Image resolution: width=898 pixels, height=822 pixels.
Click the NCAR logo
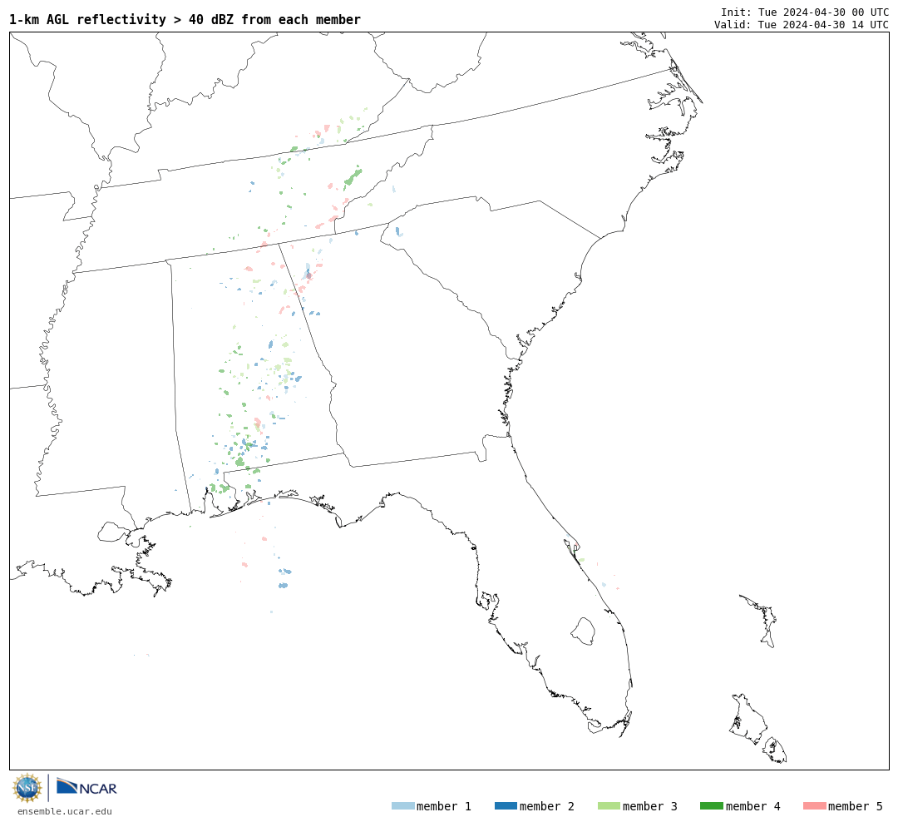(x=86, y=787)
